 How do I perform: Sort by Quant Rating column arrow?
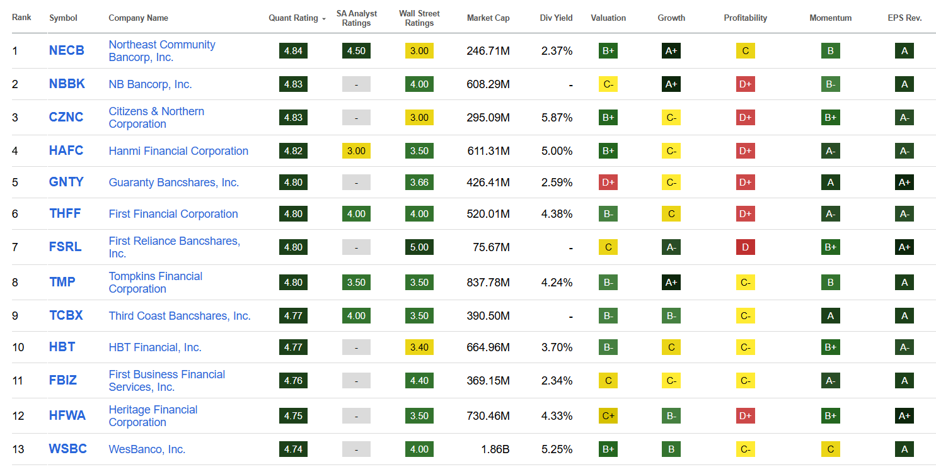tap(324, 19)
